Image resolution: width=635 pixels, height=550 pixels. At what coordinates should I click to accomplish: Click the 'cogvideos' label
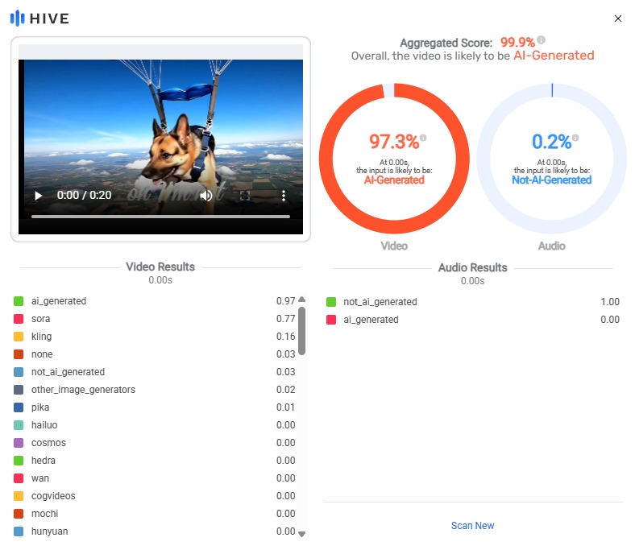(x=53, y=496)
